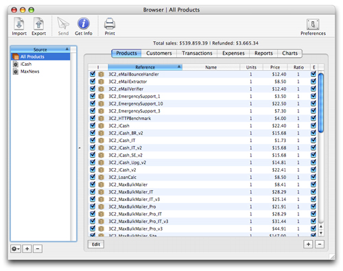
Task: Open the Charts tab
Action: (289, 54)
